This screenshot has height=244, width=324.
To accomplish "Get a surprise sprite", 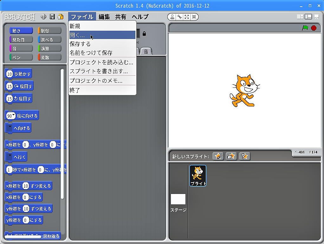I will 244,156.
